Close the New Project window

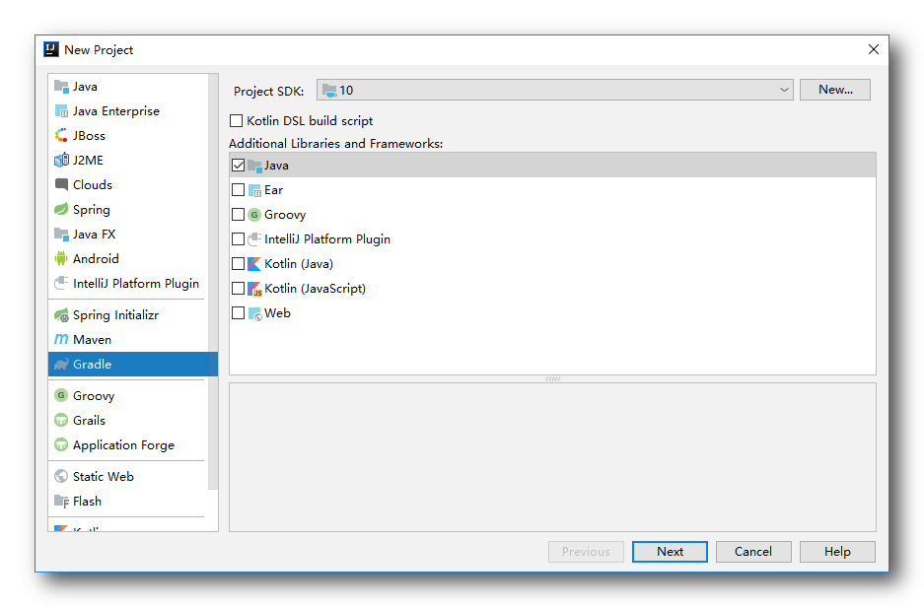(874, 49)
